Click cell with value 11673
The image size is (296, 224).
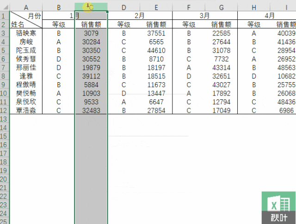[x=156, y=85]
